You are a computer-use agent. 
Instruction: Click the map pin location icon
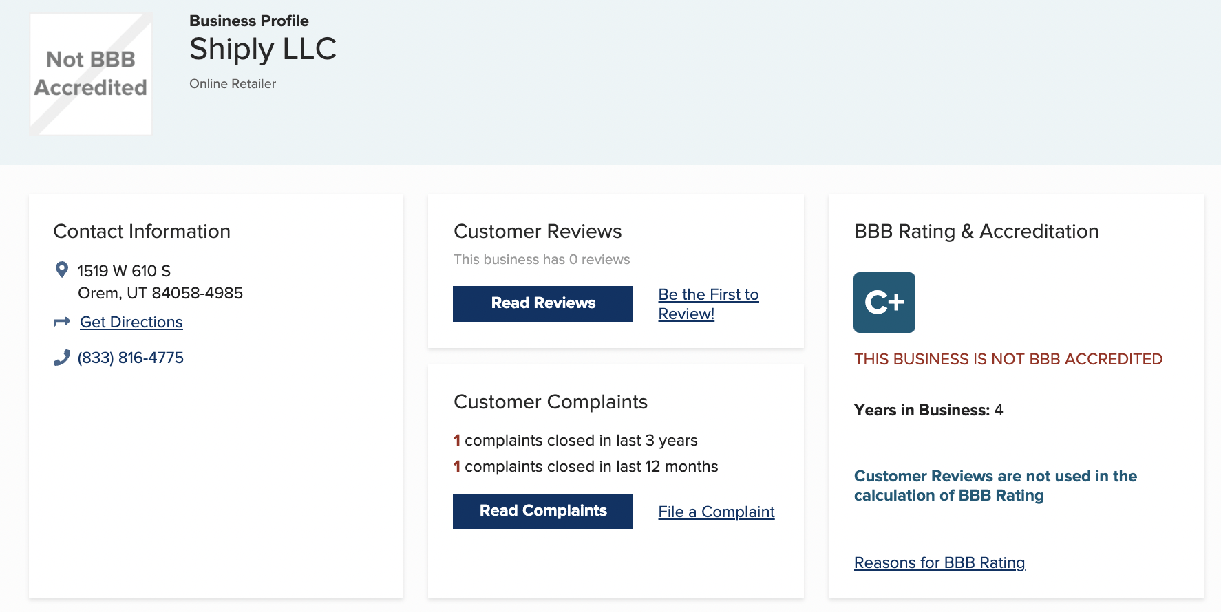pyautogui.click(x=62, y=270)
